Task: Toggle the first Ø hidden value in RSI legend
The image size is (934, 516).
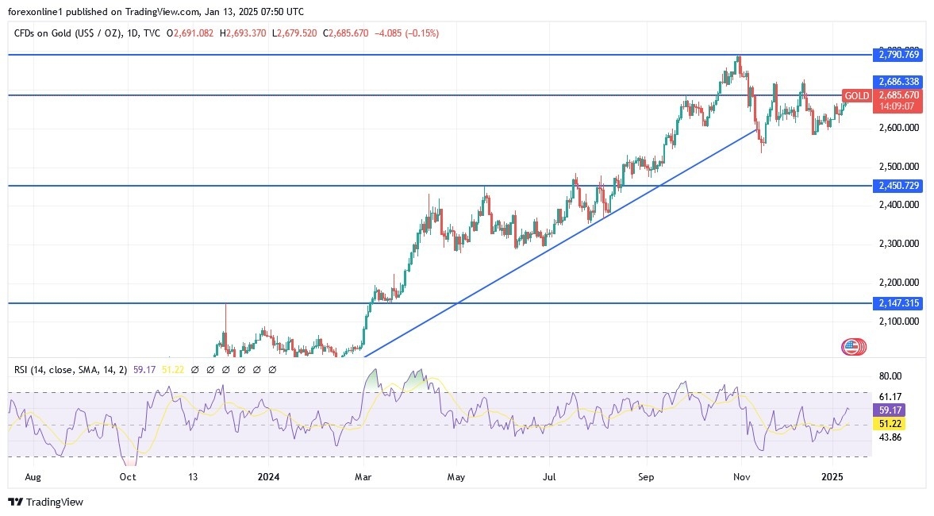Action: (x=194, y=369)
